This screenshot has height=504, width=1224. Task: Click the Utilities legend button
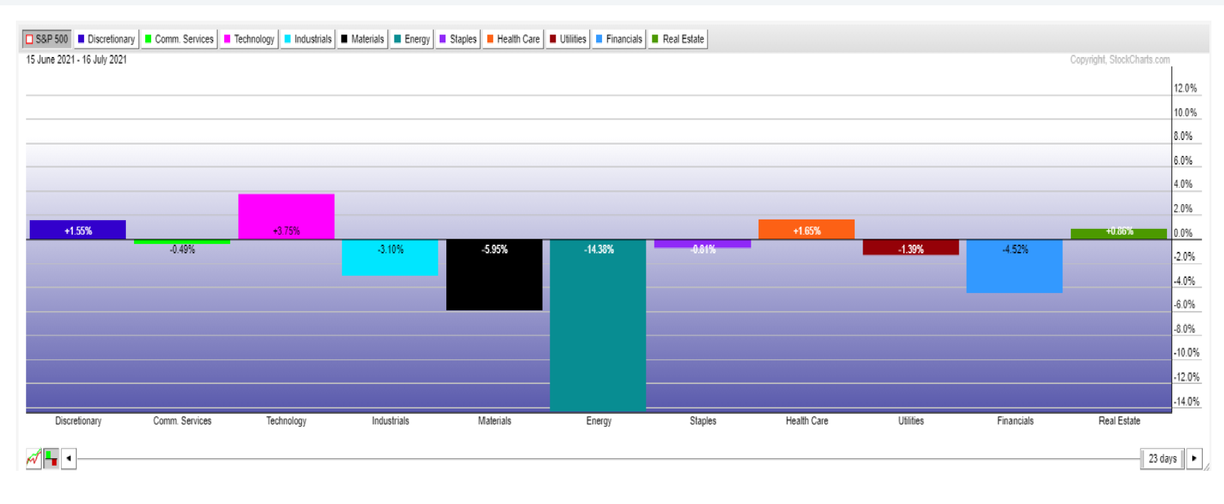[x=568, y=39]
